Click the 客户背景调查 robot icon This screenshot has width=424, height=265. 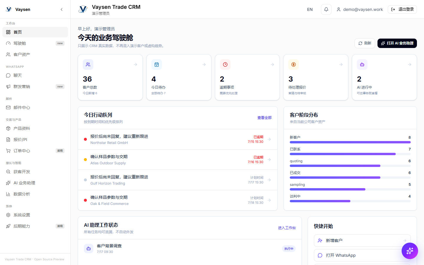[x=89, y=249]
